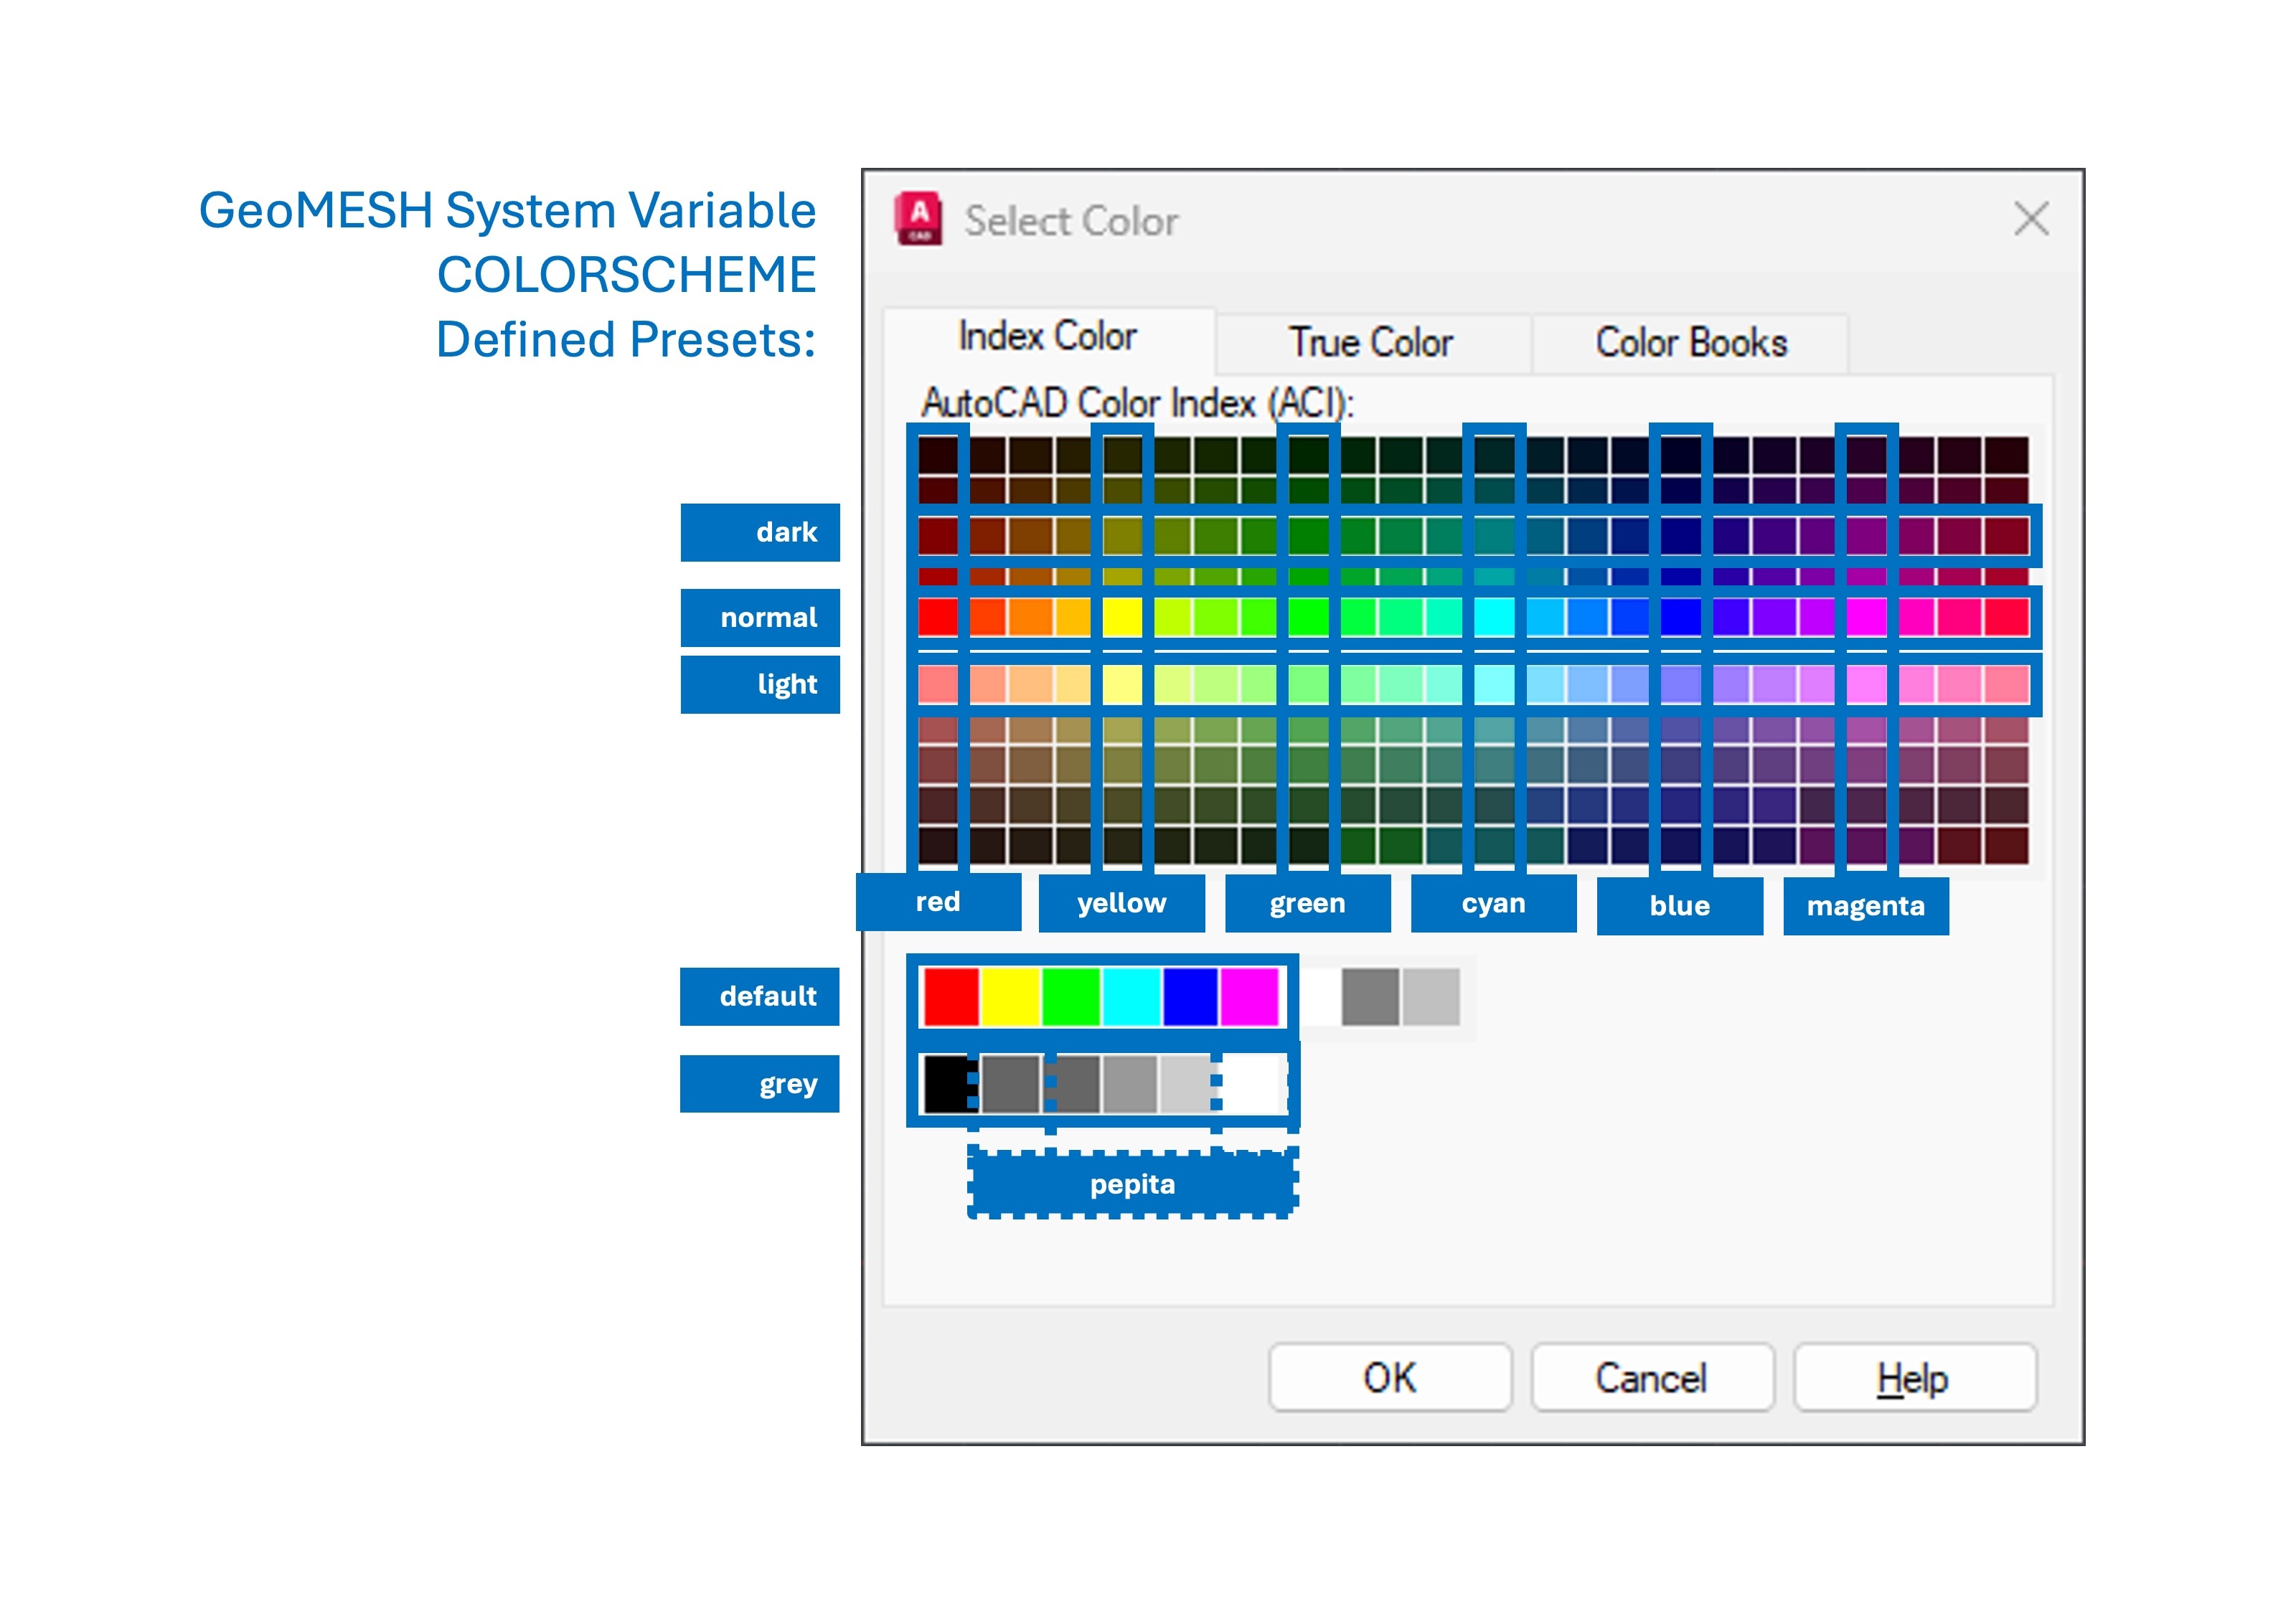
Task: Click the Cancel button
Action: (x=1651, y=1378)
